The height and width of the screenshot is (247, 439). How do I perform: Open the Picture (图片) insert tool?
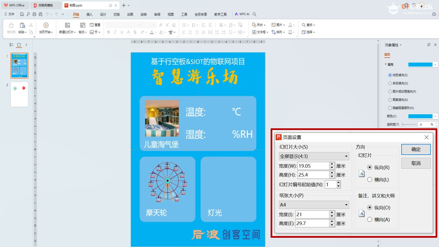point(278,25)
